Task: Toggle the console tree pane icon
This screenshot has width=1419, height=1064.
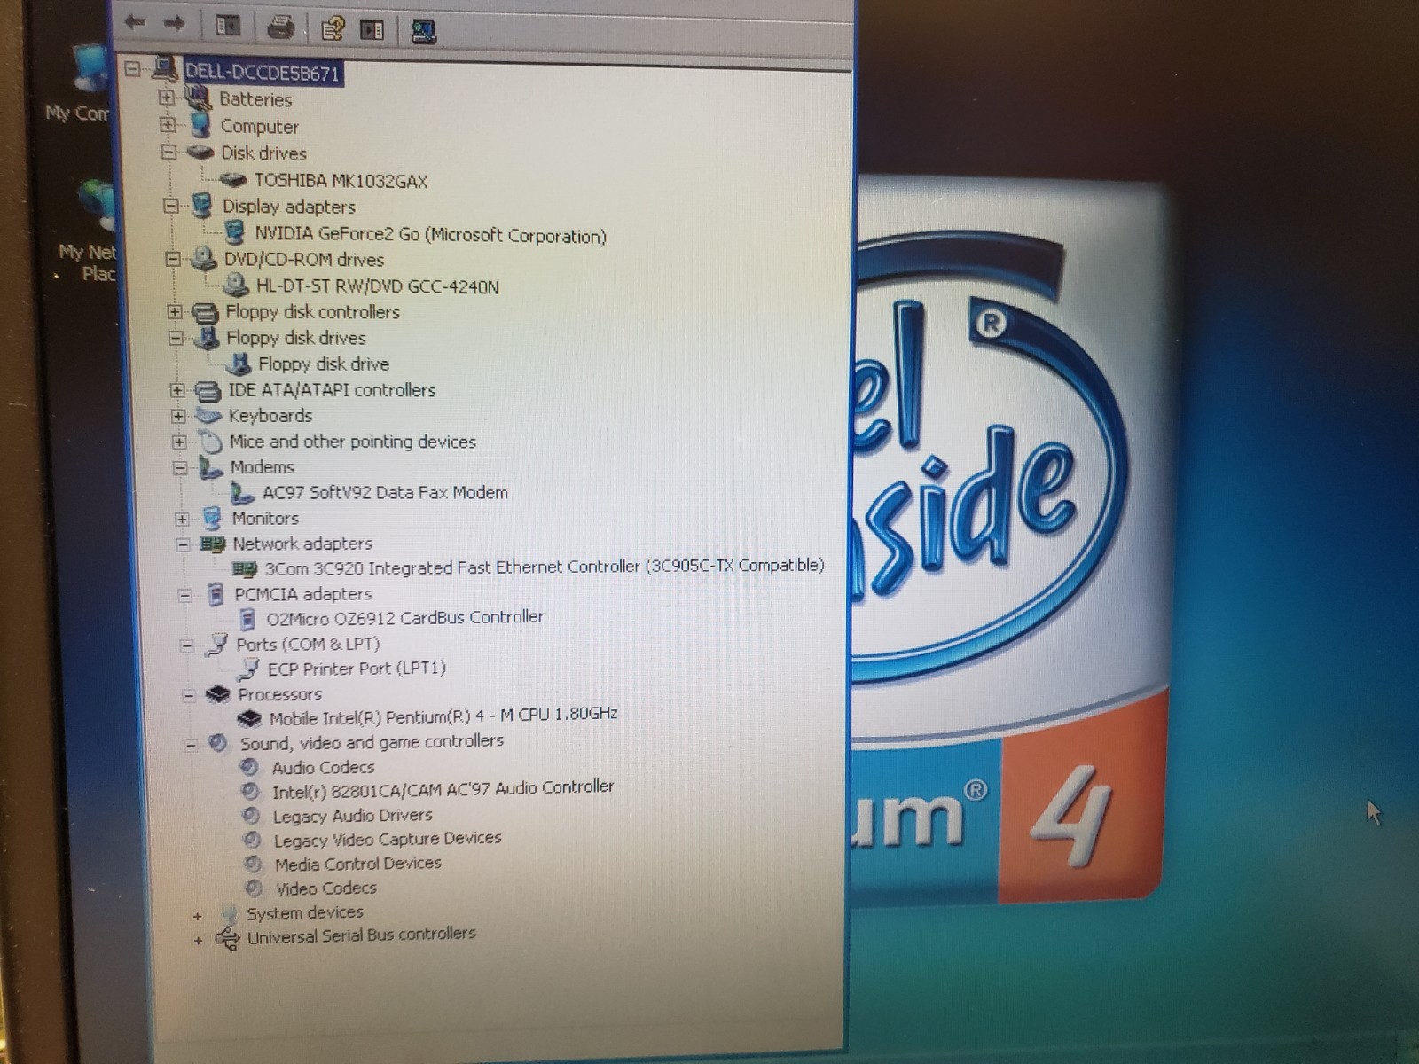Action: [228, 27]
